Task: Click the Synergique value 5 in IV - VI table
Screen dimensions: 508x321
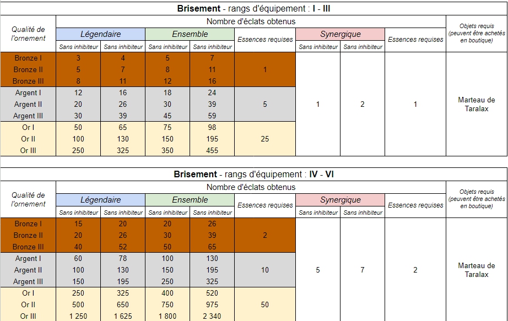Action: tap(318, 270)
